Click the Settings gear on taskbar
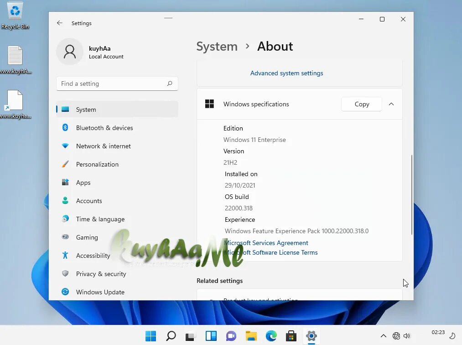The height and width of the screenshot is (345, 462). tap(311, 335)
